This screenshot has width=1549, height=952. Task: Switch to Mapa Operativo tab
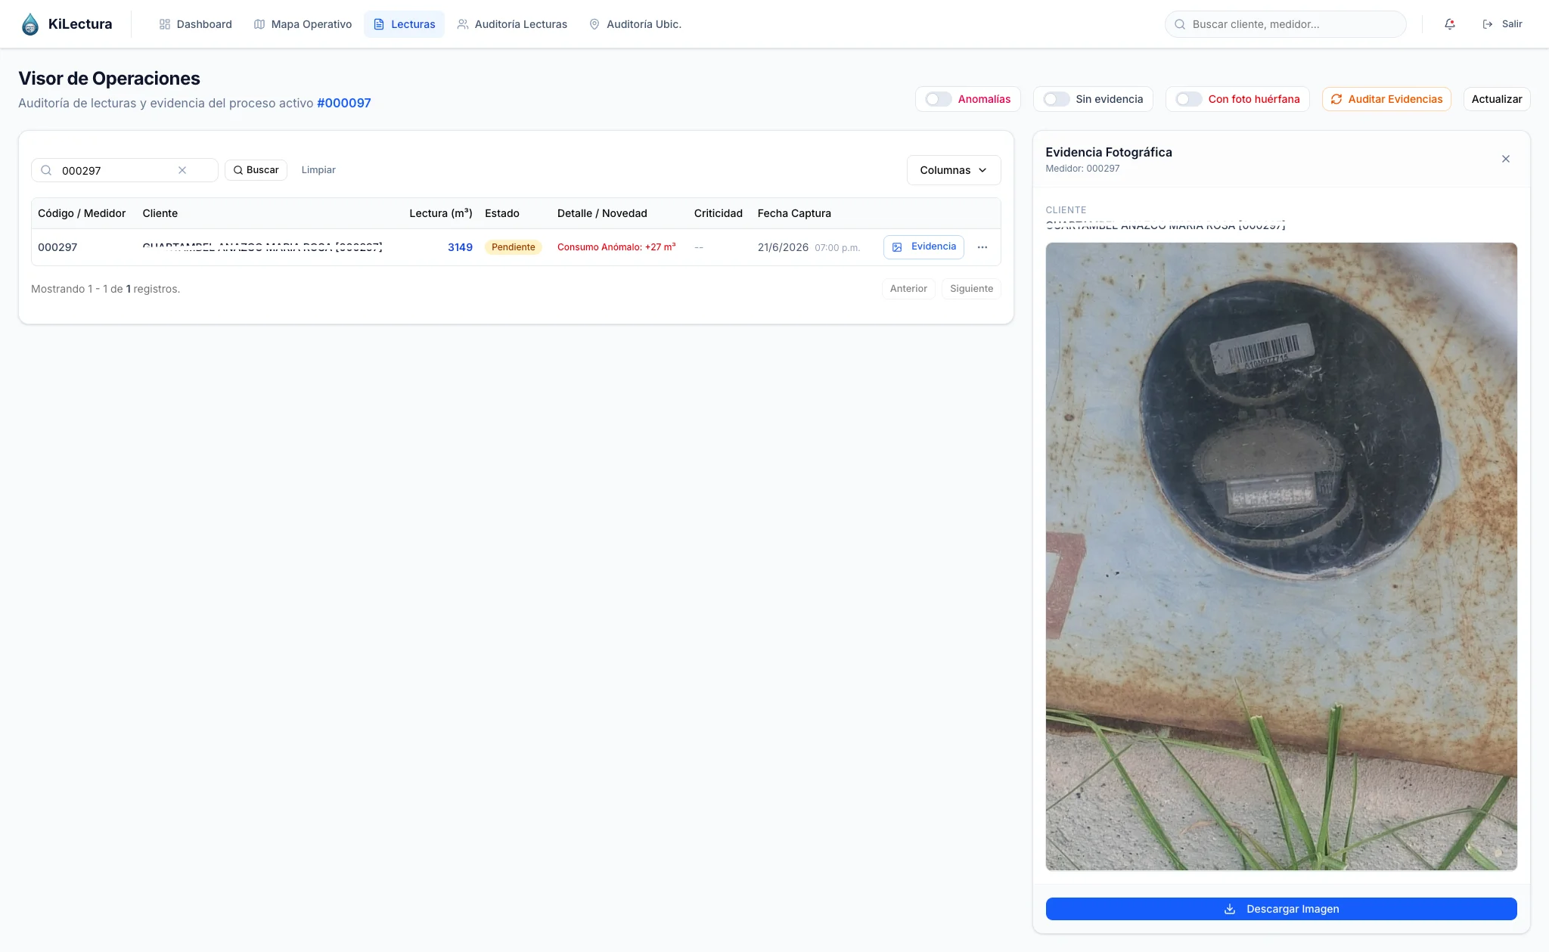tap(303, 24)
